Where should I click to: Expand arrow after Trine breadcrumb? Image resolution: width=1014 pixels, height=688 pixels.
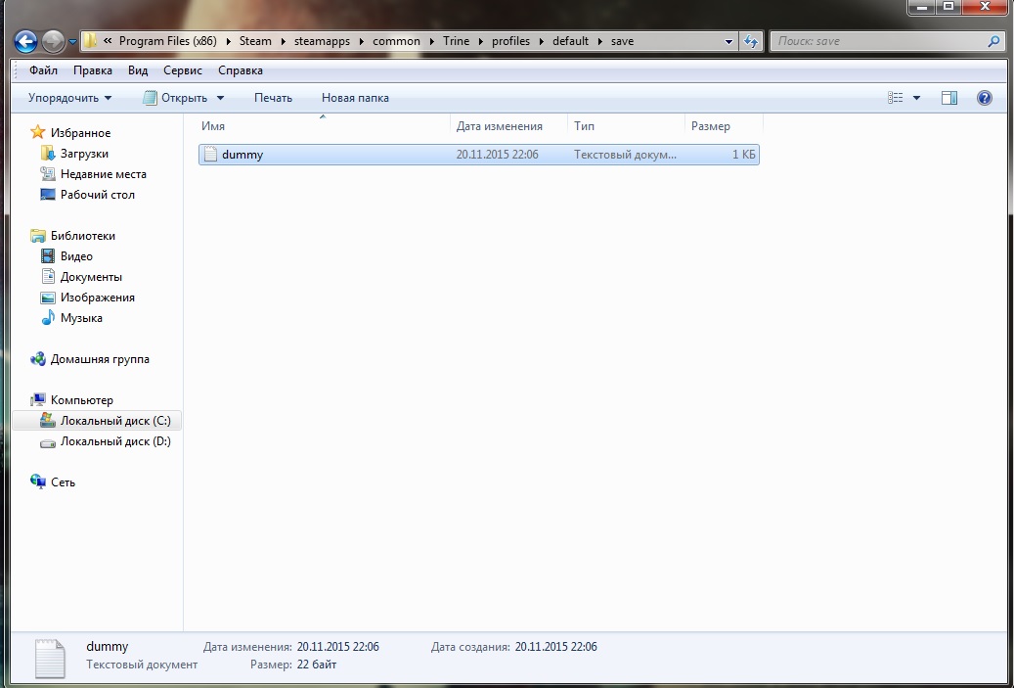(x=480, y=41)
